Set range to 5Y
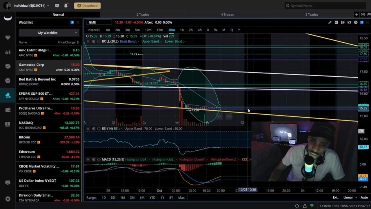This screenshot has height=209, width=371. [x=171, y=197]
